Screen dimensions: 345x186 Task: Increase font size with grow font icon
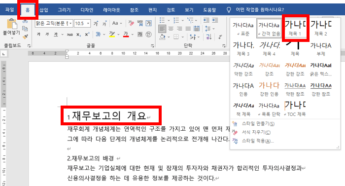(x=96, y=23)
